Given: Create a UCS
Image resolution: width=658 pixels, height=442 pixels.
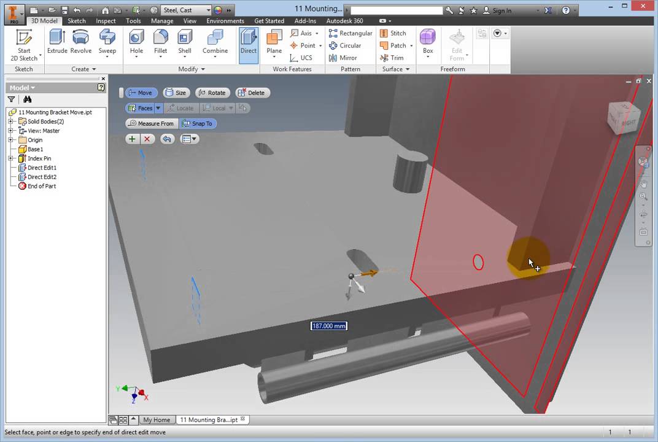Looking at the screenshot, I should click(301, 58).
